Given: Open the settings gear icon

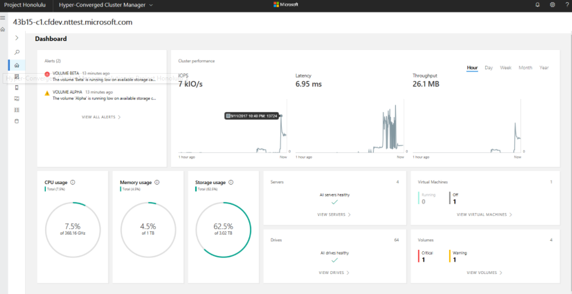Looking at the screenshot, I should 553,5.
